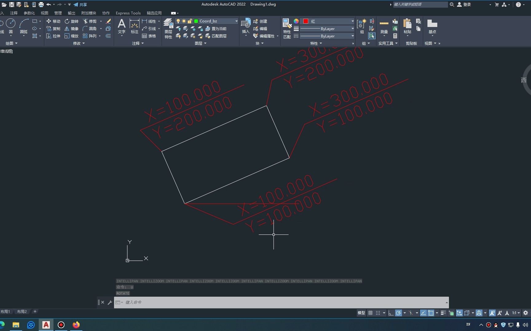Open the lineweight ByLayer dropdown
531x331 pixels.
327,29
